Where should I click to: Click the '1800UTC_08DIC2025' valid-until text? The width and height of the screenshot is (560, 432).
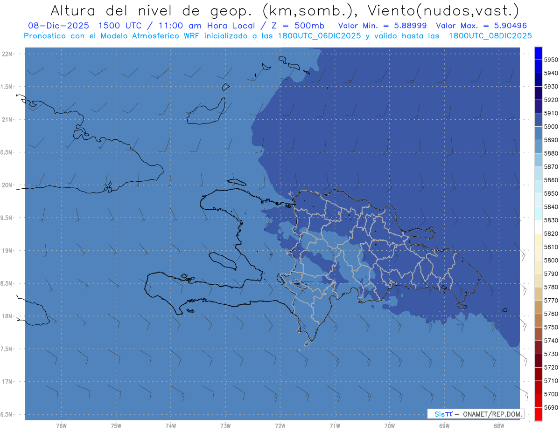(490, 36)
